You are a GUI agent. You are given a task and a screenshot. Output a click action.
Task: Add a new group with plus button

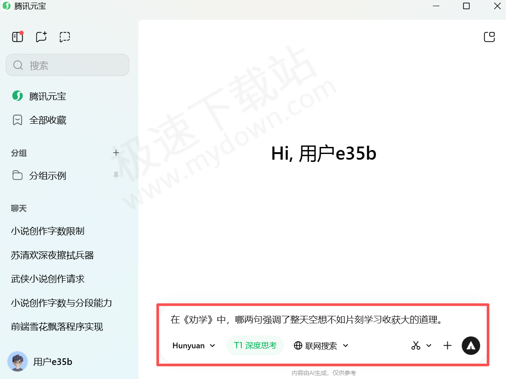tap(116, 153)
